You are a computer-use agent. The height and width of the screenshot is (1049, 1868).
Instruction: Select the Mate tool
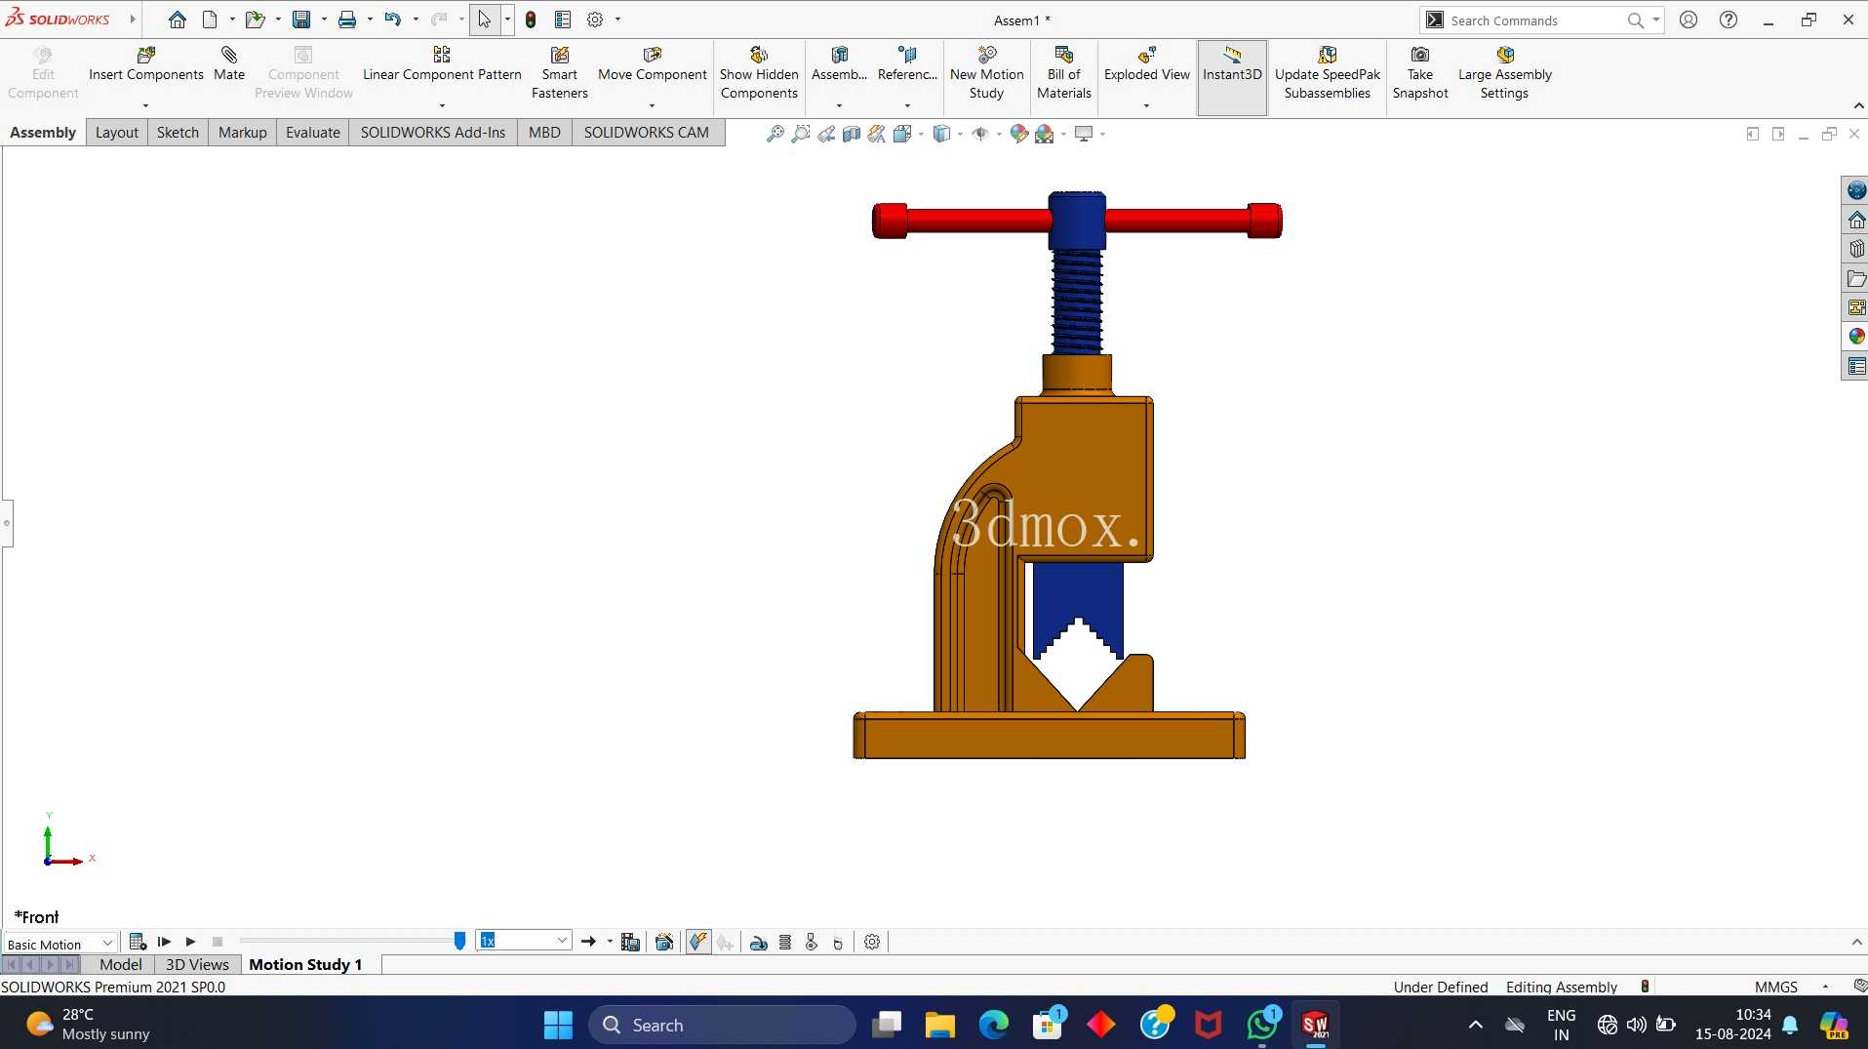229,64
